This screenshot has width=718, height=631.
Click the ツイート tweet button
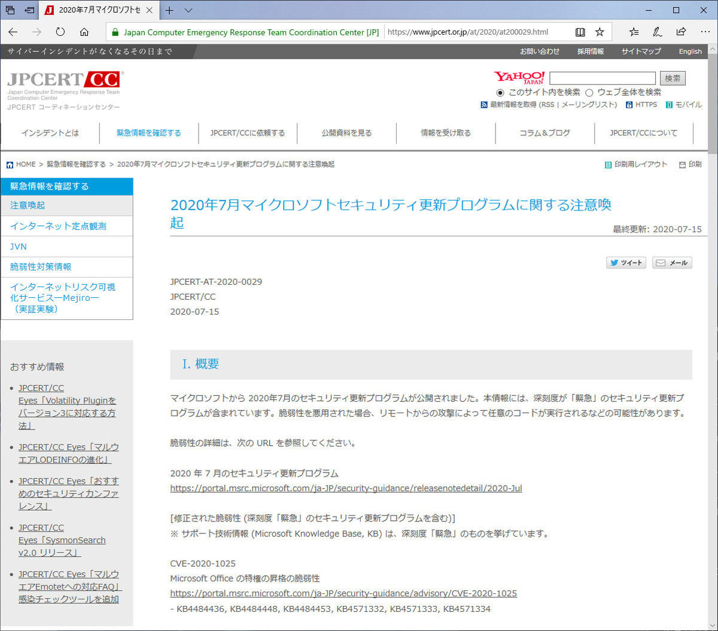pos(626,263)
